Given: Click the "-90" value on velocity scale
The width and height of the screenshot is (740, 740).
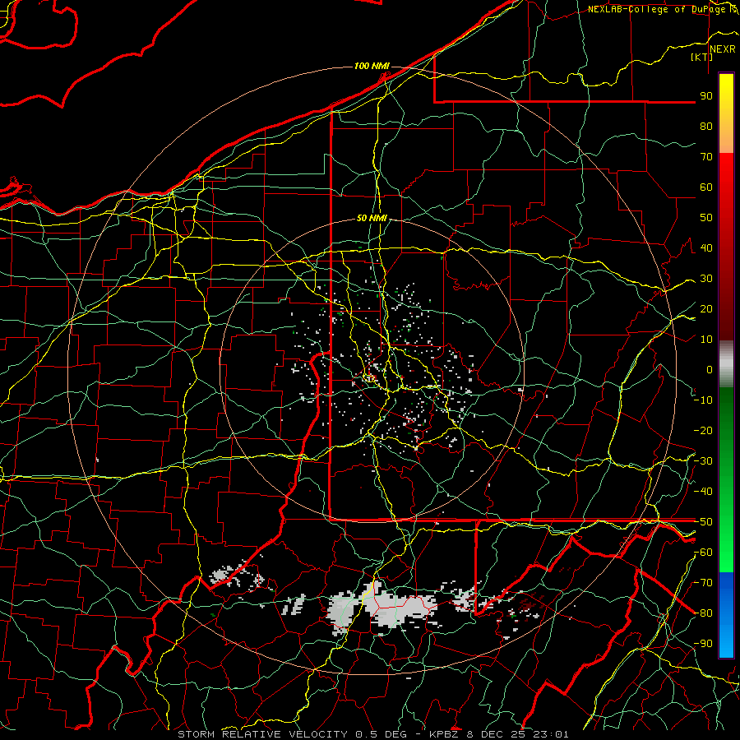Looking at the screenshot, I should pyautogui.click(x=703, y=644).
